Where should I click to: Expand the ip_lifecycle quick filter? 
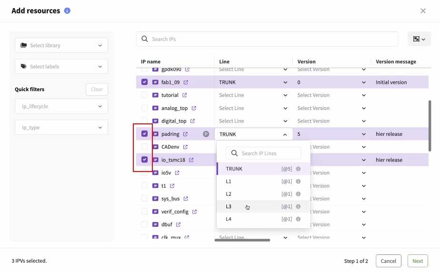[61, 106]
